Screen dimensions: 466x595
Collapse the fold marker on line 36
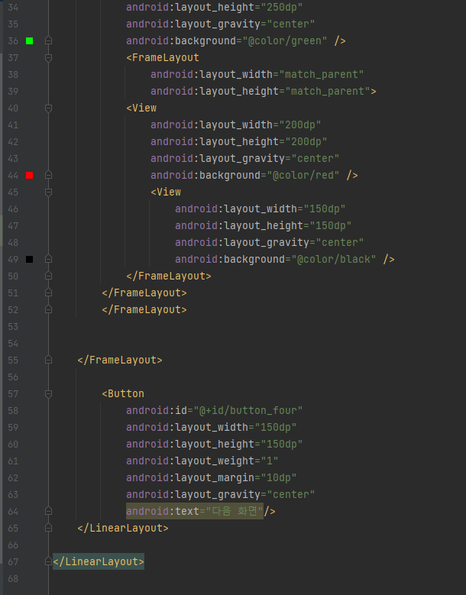tap(48, 40)
